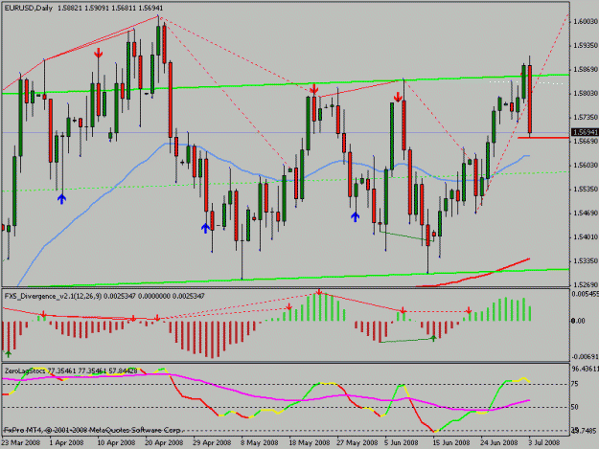Image resolution: width=599 pixels, height=449 pixels.
Task: Click the EURUSD,Daily chart title
Action: point(29,8)
